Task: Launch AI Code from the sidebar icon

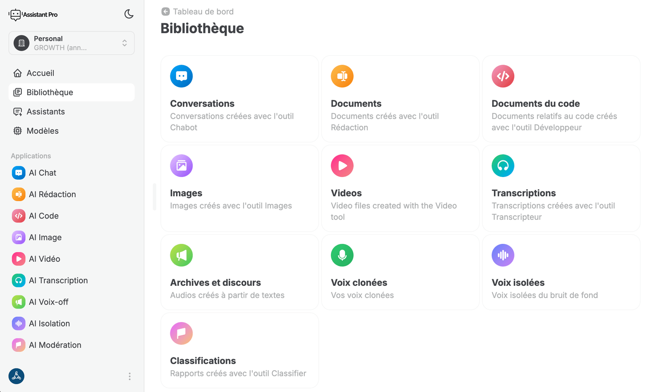Action: (x=18, y=216)
